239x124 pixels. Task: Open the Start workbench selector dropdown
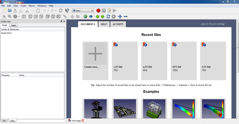(83, 10)
